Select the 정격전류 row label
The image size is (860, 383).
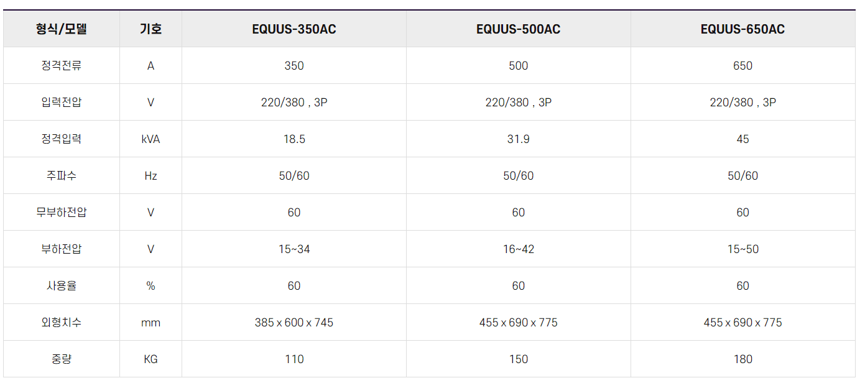62,66
